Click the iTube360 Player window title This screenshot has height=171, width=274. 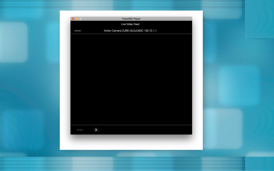tap(131, 19)
